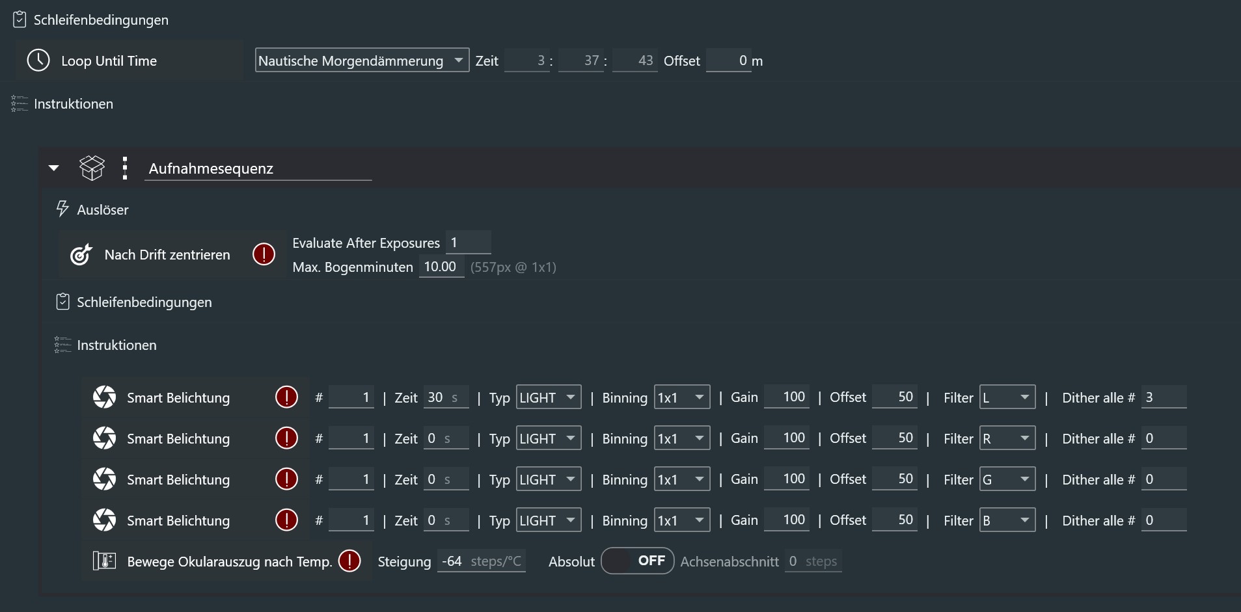1241x612 pixels.
Task: Click the top Instruktionen list icon
Action: [x=20, y=103]
